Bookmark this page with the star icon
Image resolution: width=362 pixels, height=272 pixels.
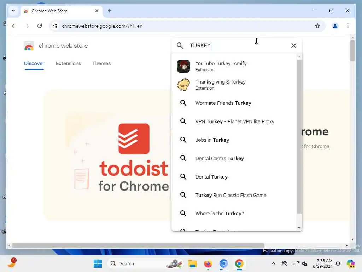coord(317,26)
